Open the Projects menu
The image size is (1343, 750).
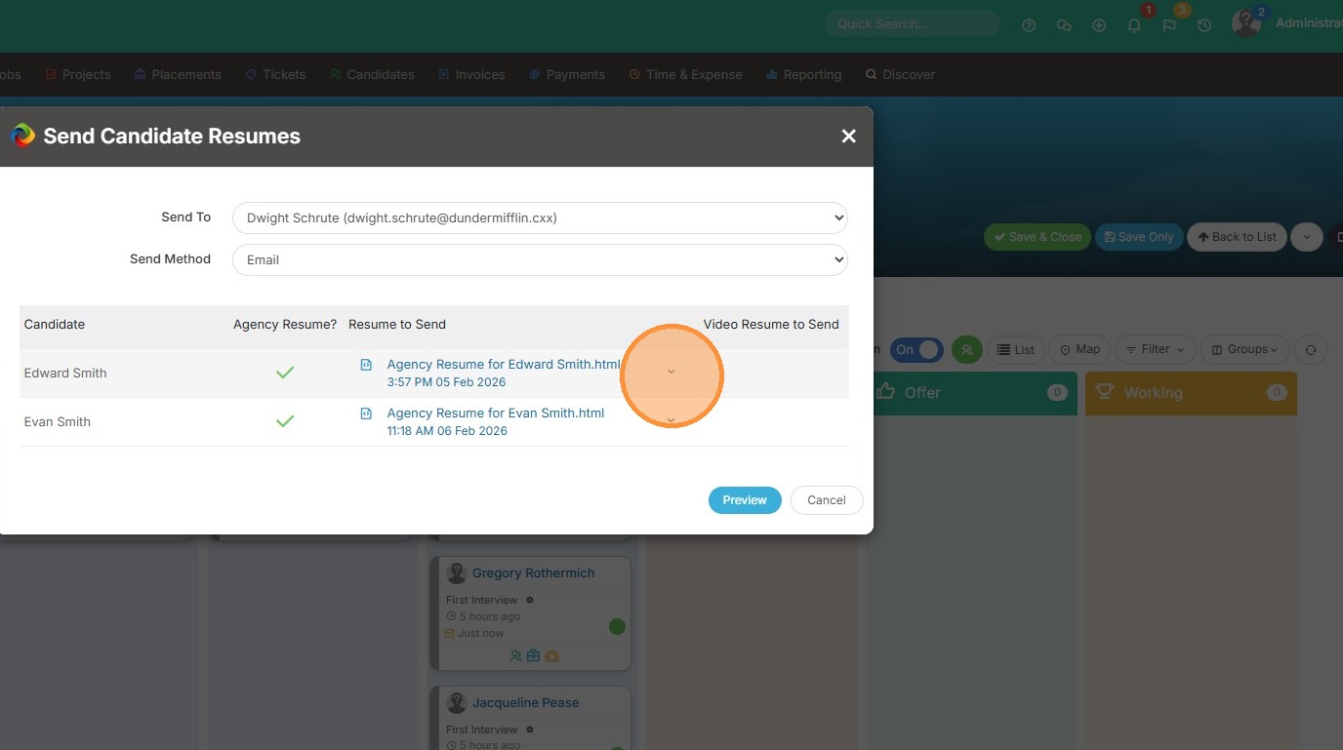(78, 74)
